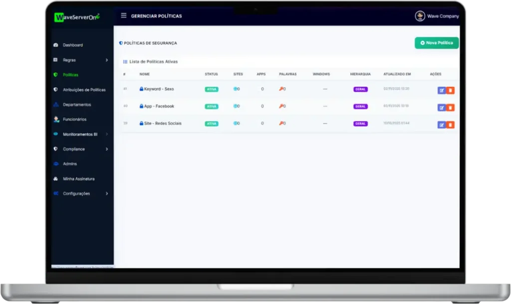
Task: Delete the Site - Redes Sociais policy
Action: 450,125
